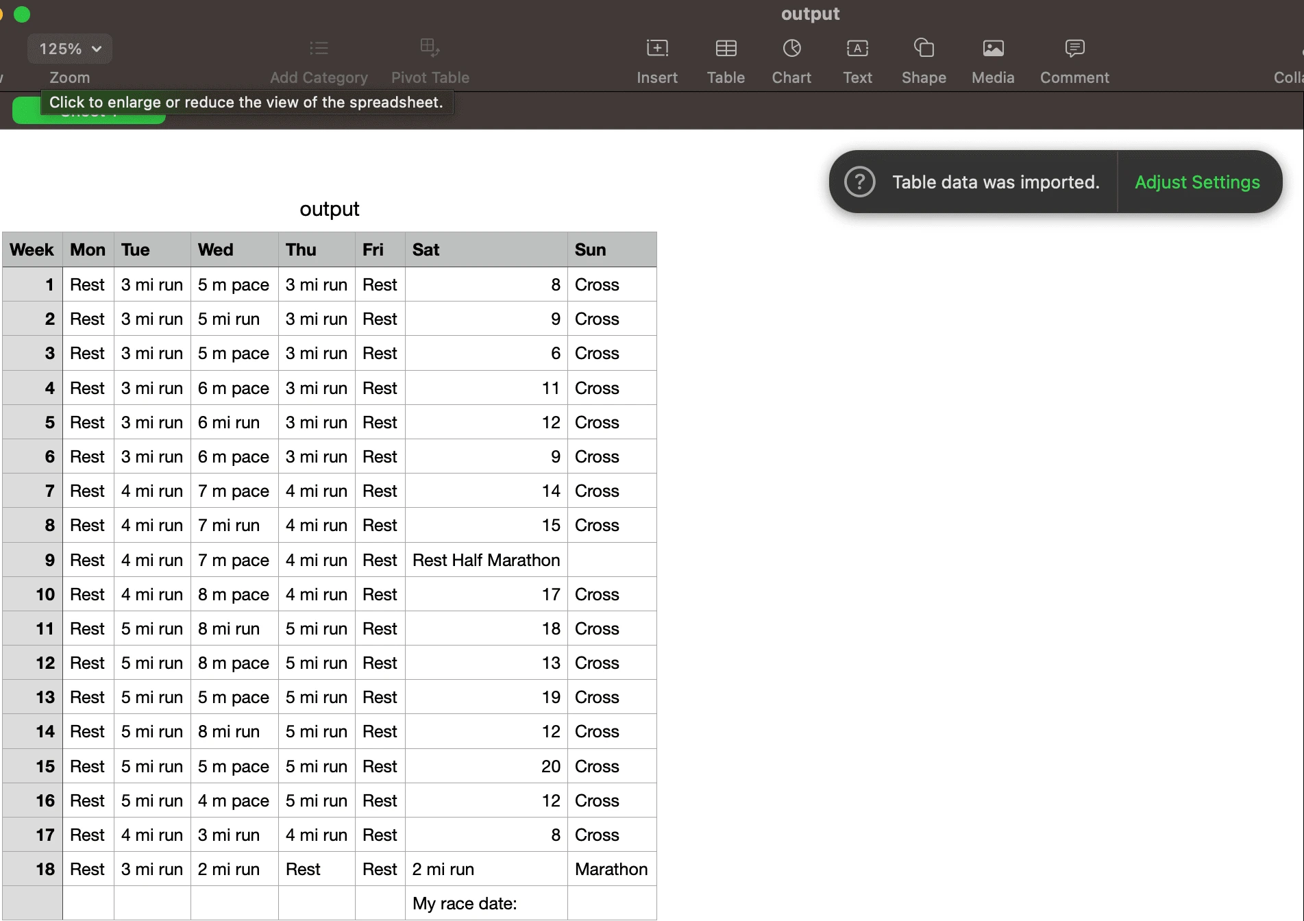Select the week 9 row header

coord(32,560)
